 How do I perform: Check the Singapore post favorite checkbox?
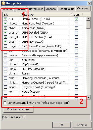[x=6, y=87]
